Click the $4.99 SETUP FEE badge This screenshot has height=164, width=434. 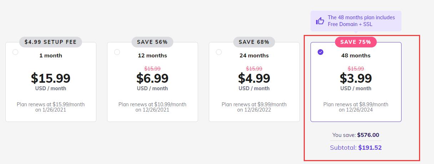click(51, 42)
